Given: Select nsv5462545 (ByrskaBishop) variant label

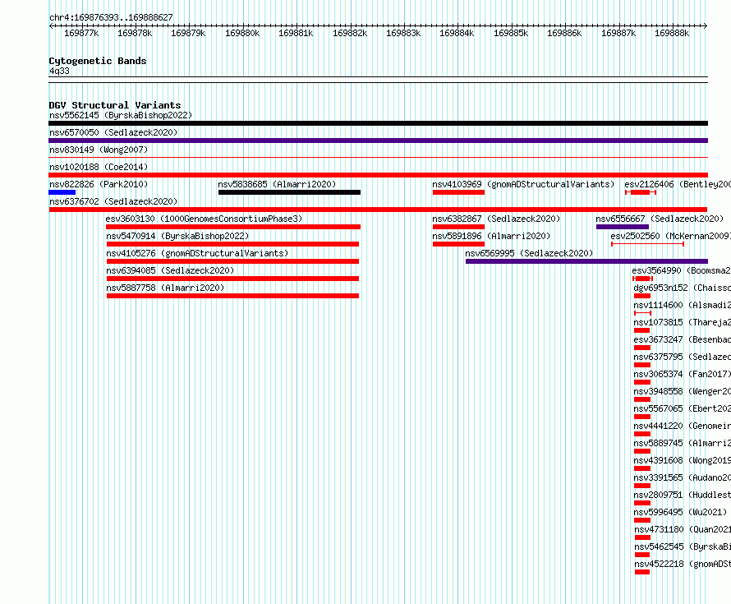Looking at the screenshot, I should tap(683, 546).
